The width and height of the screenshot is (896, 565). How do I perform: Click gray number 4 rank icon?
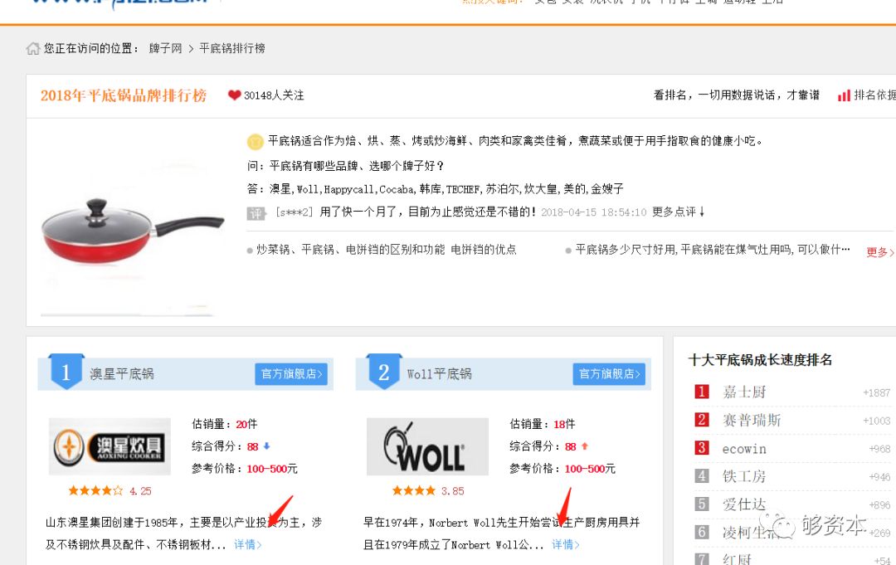[702, 476]
